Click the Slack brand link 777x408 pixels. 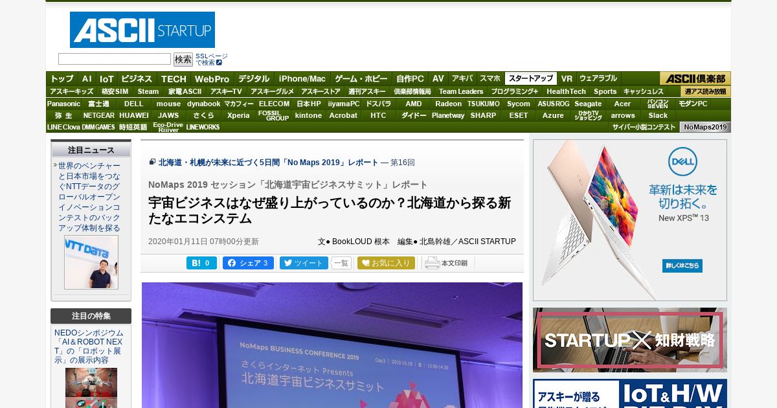[x=658, y=115]
